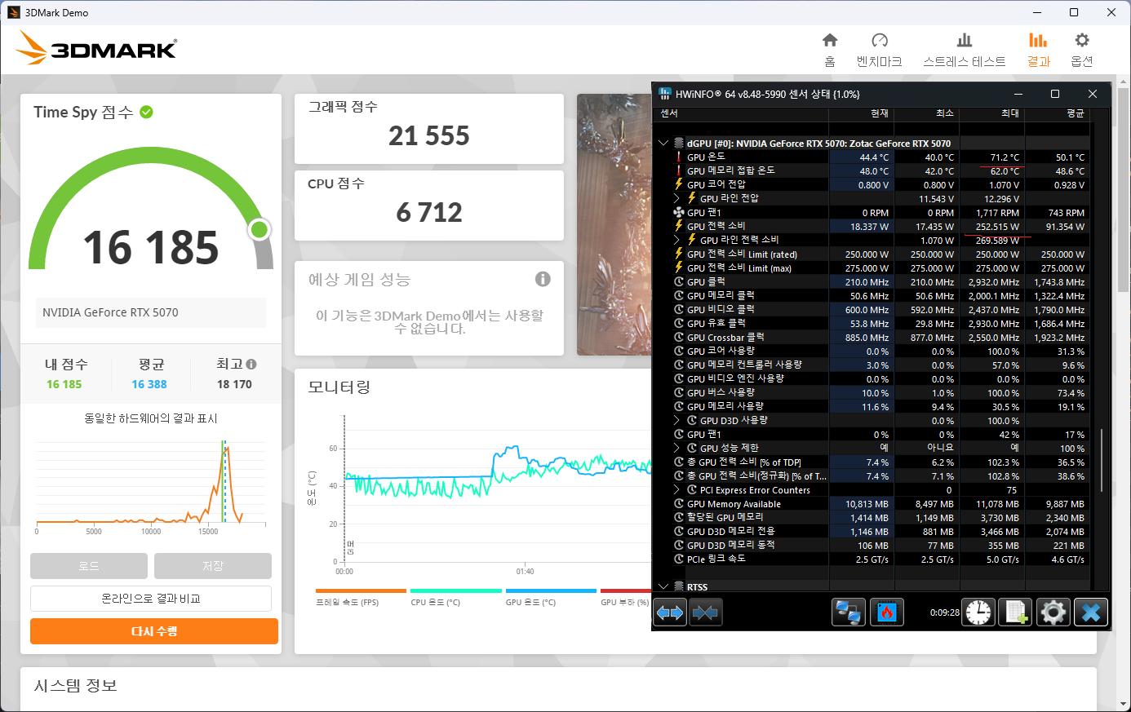The width and height of the screenshot is (1131, 712).
Task: Click the icon on PCIe 링크 속도 row
Action: [x=679, y=559]
